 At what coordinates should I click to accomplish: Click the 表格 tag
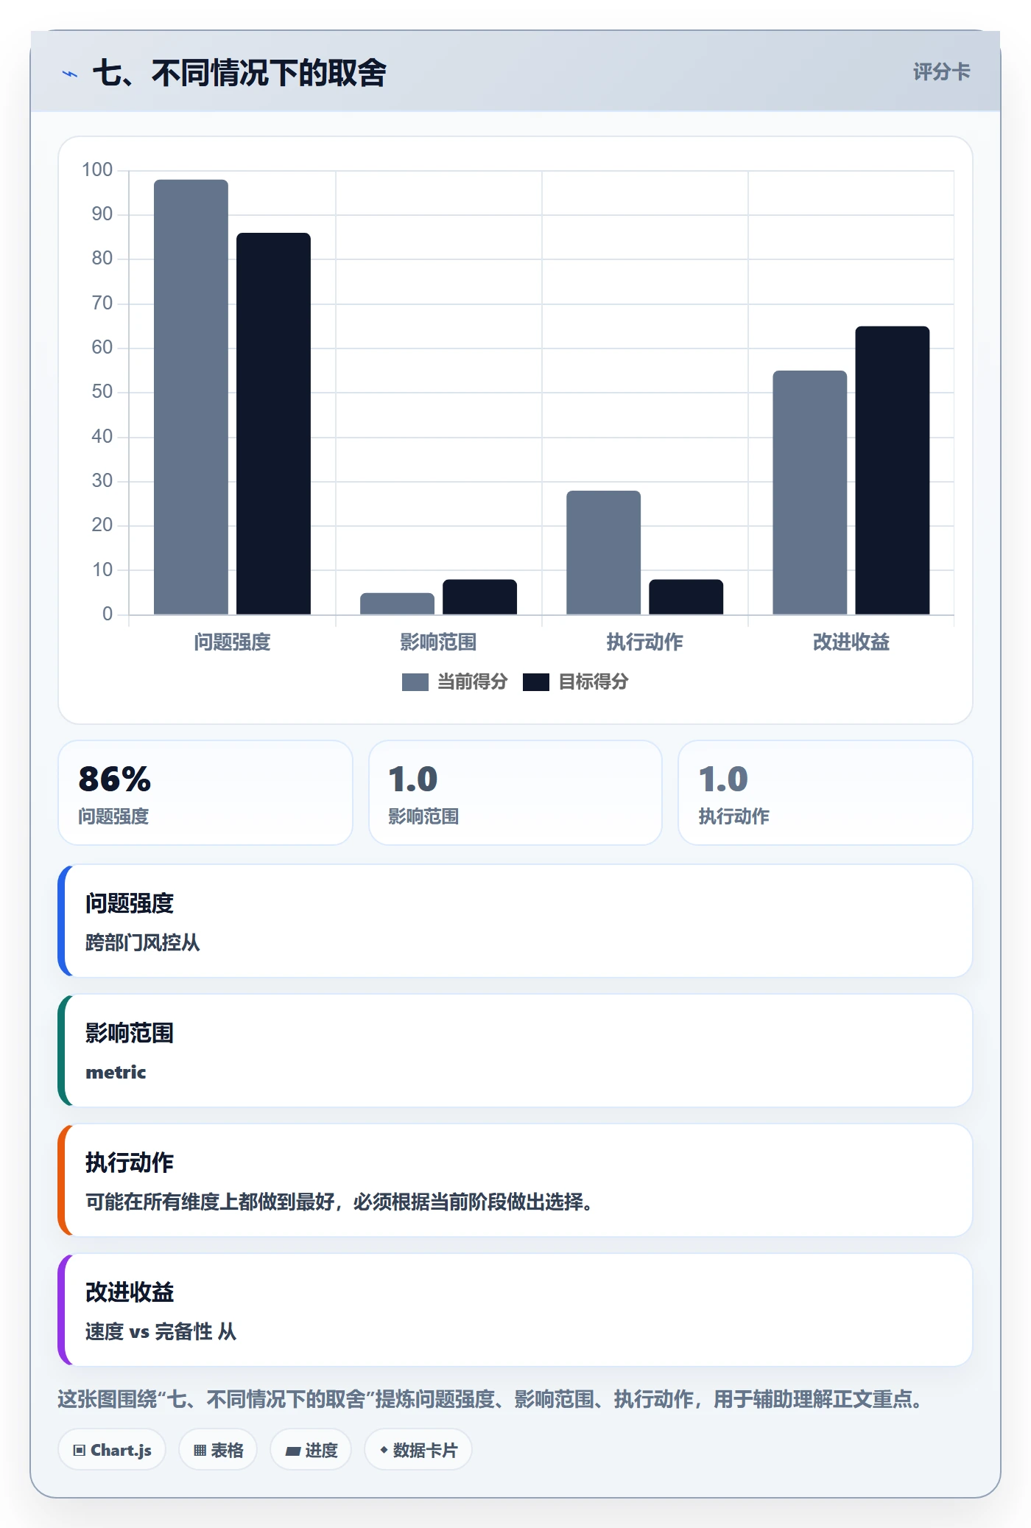point(218,1450)
